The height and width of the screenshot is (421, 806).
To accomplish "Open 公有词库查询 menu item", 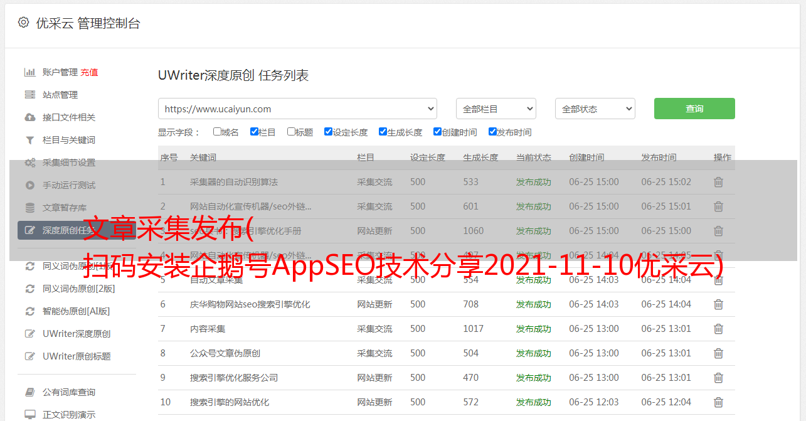I will 69,392.
